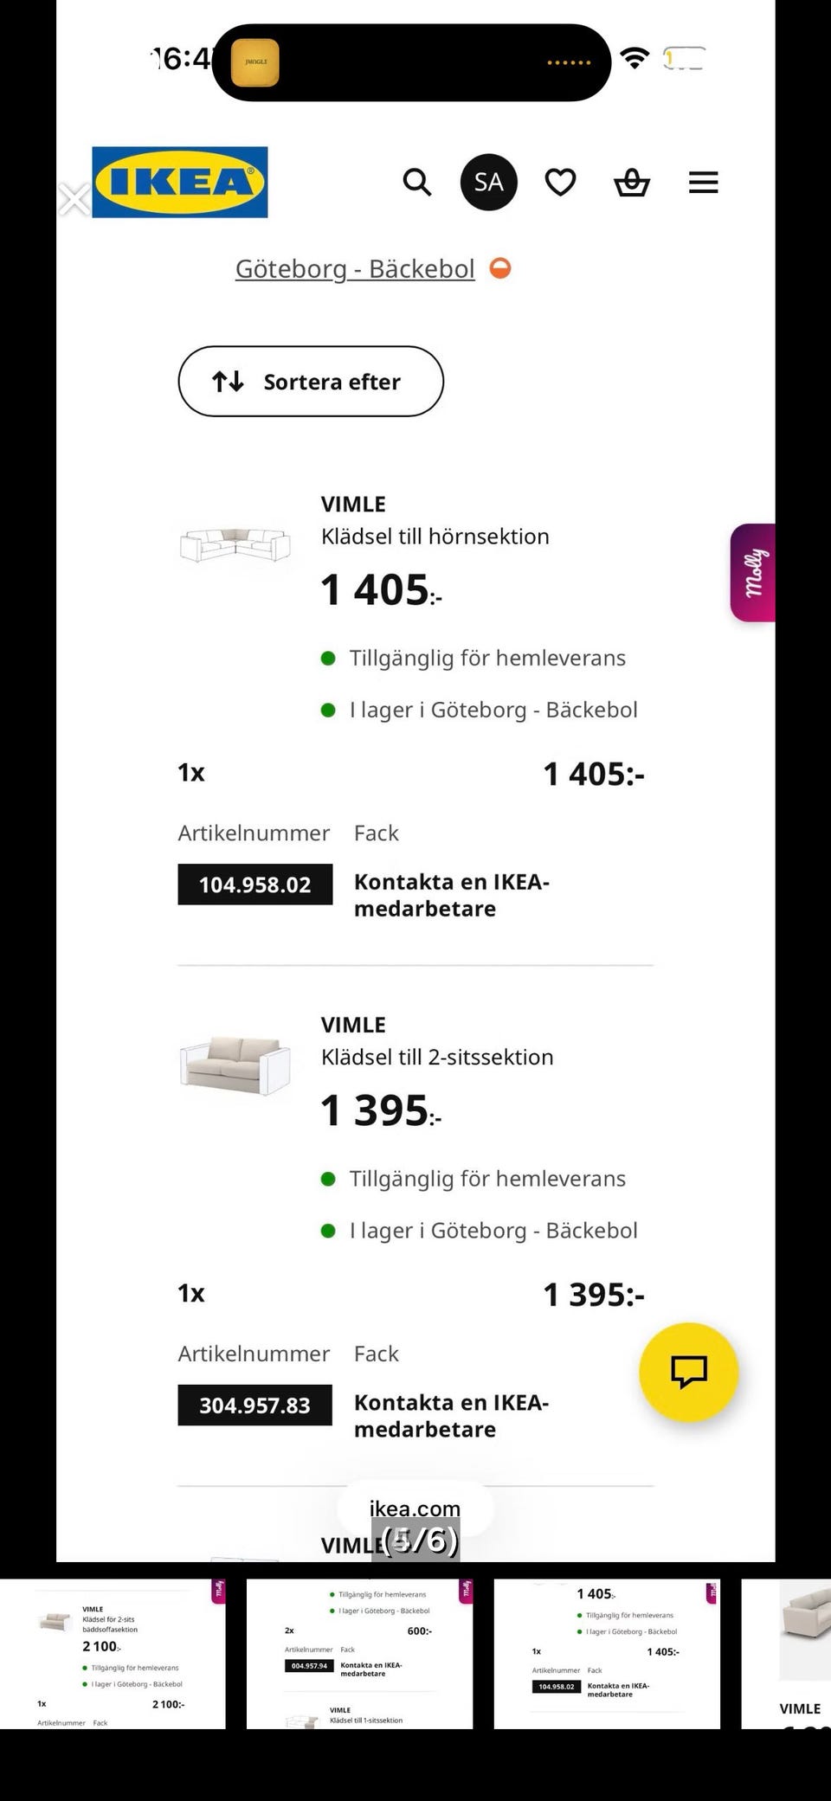Tap the Wi-Fi status icon
831x1801 pixels.
coord(635,59)
